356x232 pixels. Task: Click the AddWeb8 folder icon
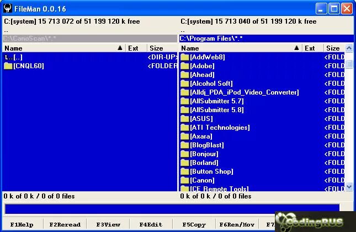point(184,57)
